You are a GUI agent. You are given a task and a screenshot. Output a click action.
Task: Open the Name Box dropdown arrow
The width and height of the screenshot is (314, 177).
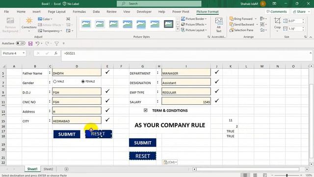pyautogui.click(x=24, y=53)
